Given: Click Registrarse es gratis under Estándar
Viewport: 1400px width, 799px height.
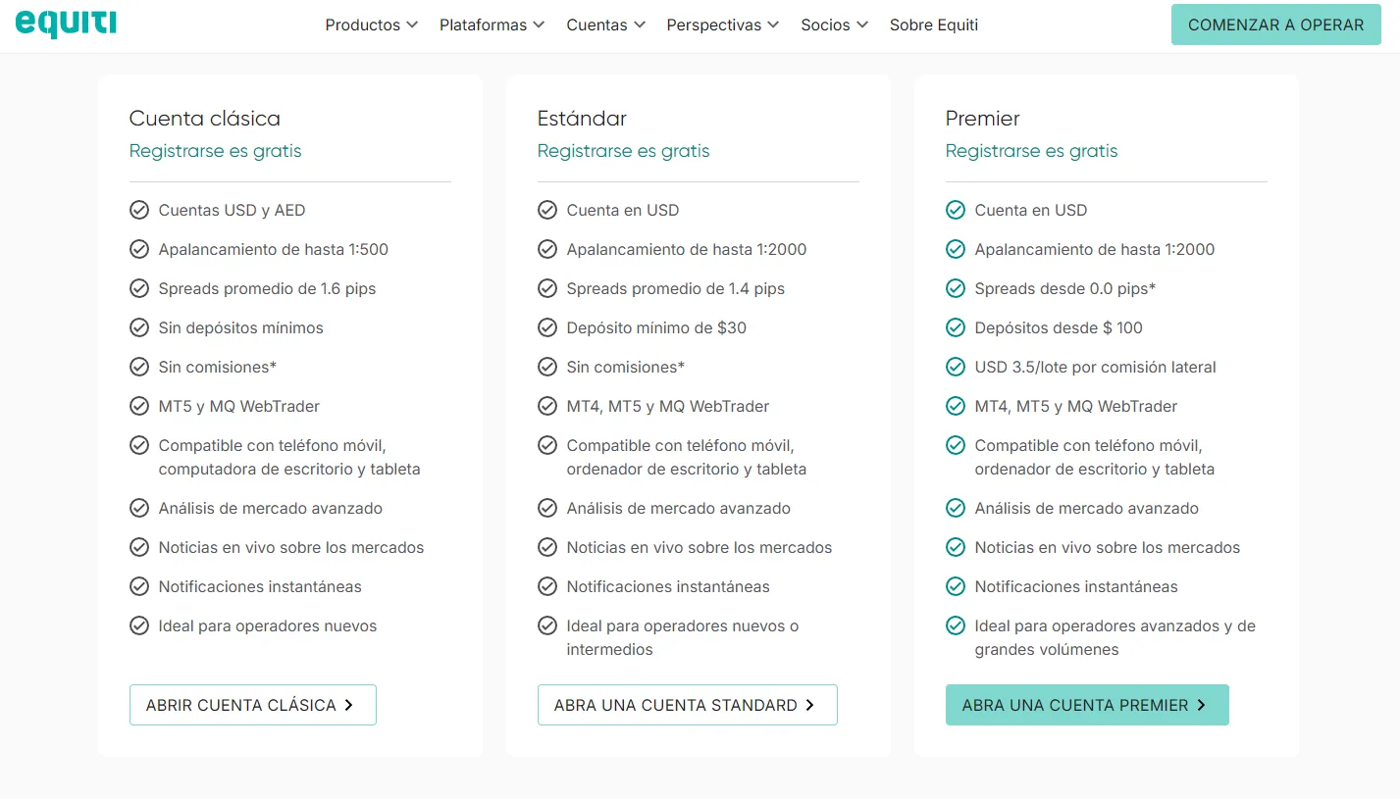Looking at the screenshot, I should (x=624, y=151).
